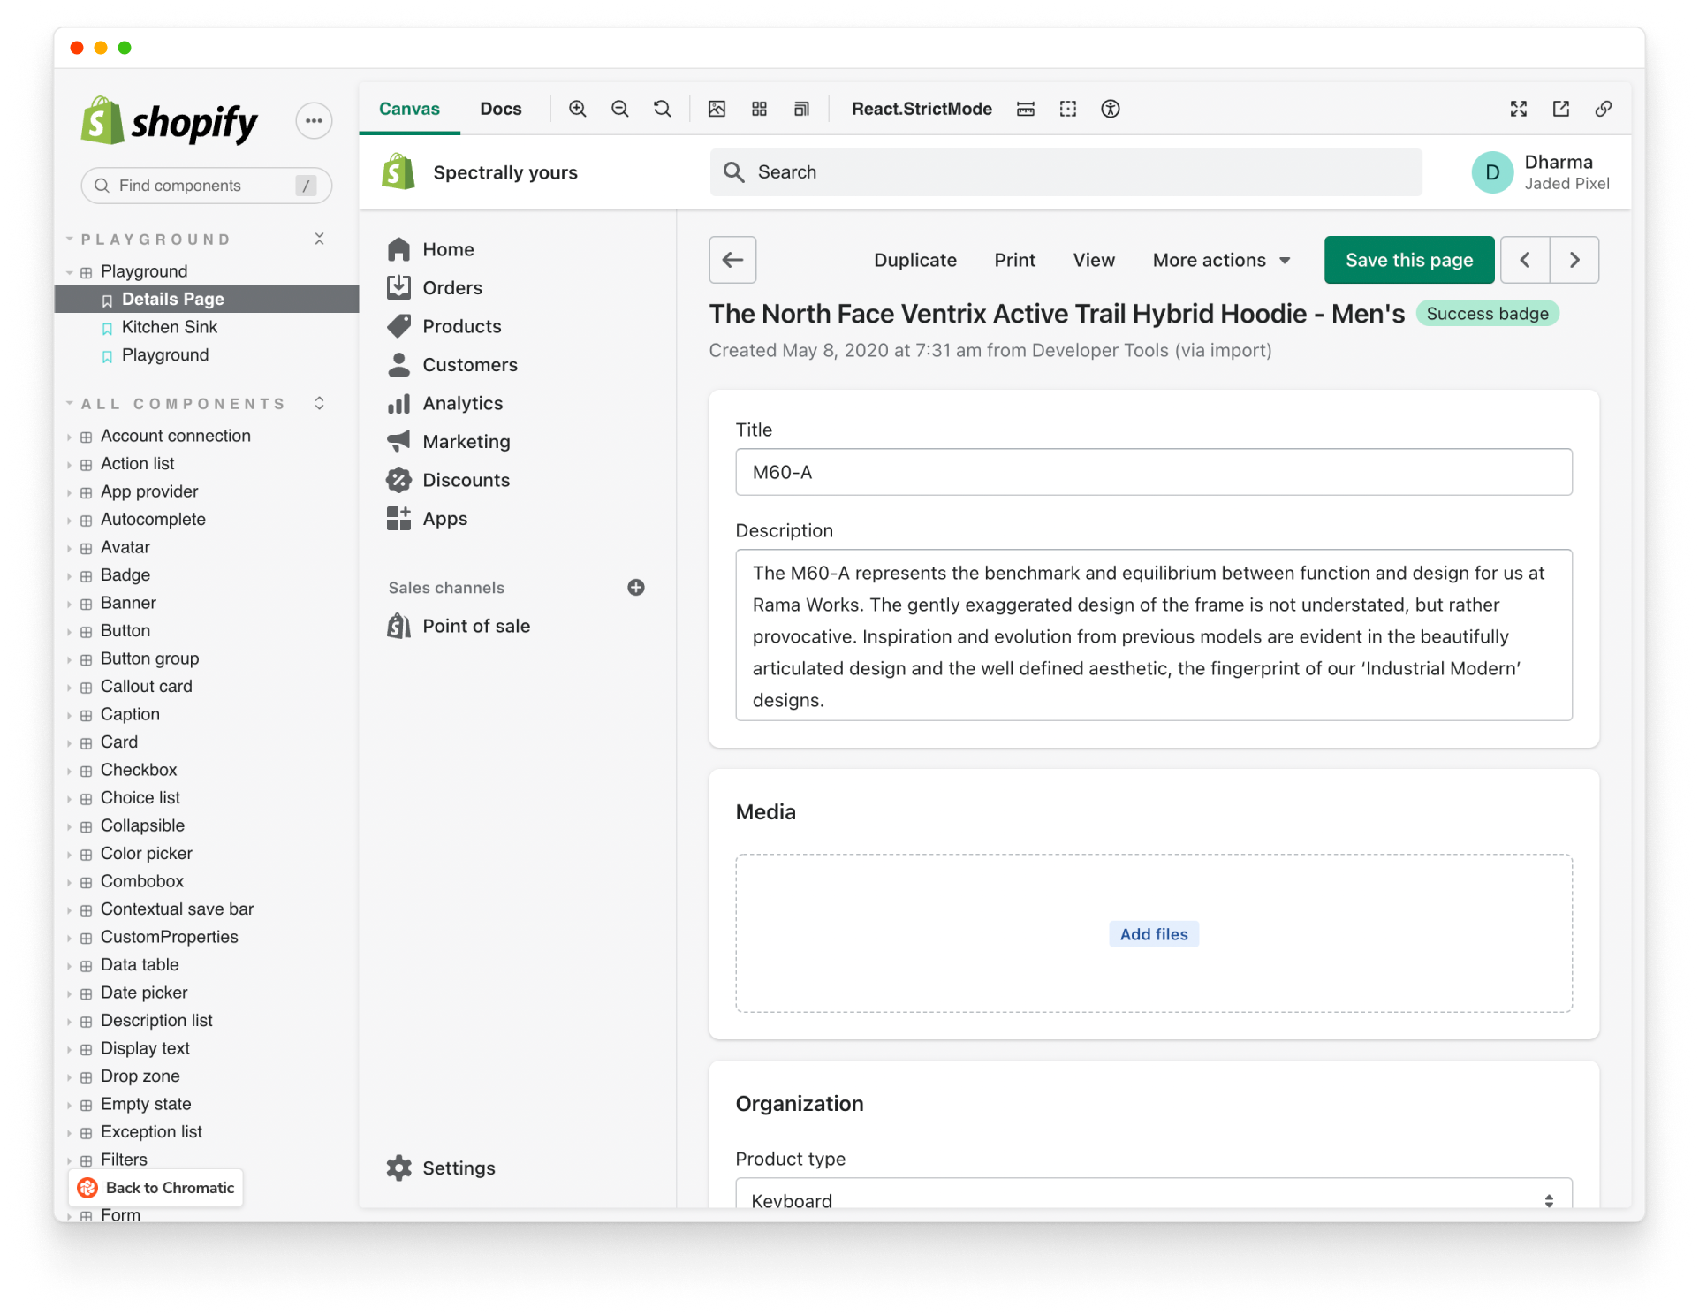Image resolution: width=1699 pixels, height=1316 pixels.
Task: Expand the Badge component tree item
Action: click(x=125, y=575)
